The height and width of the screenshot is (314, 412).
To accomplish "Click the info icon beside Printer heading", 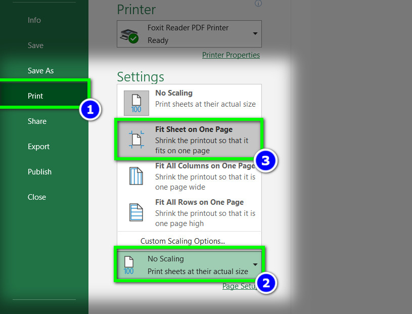I will (x=258, y=4).
